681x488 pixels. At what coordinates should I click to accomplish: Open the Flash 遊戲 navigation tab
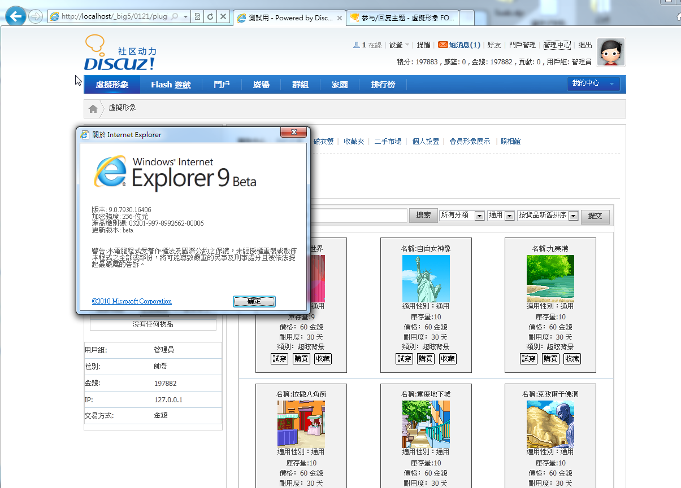[x=171, y=85]
